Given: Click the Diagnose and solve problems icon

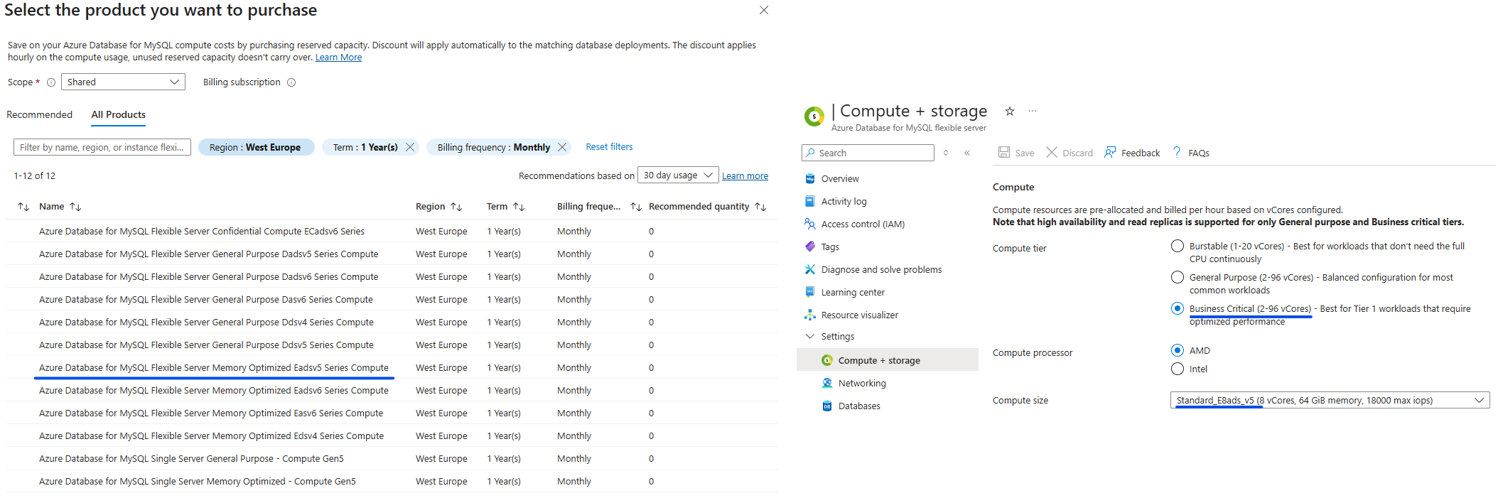Looking at the screenshot, I should click(809, 269).
